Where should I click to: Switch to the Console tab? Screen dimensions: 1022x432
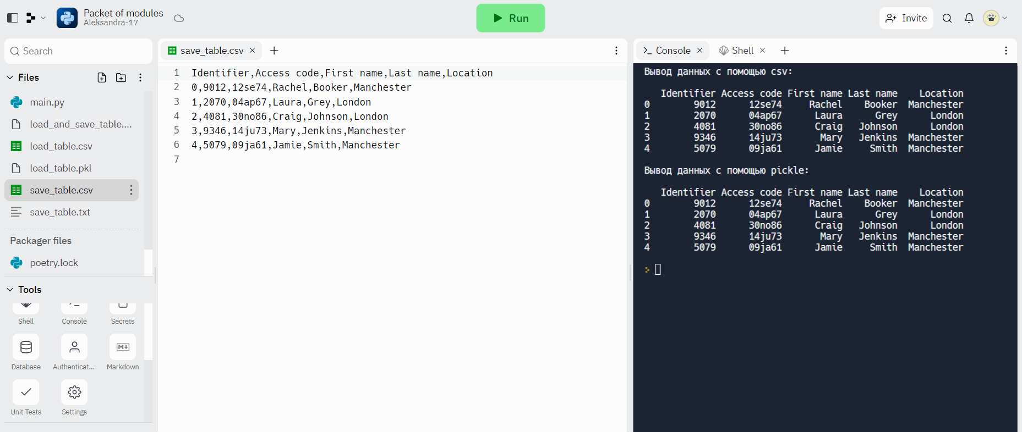[x=673, y=51]
